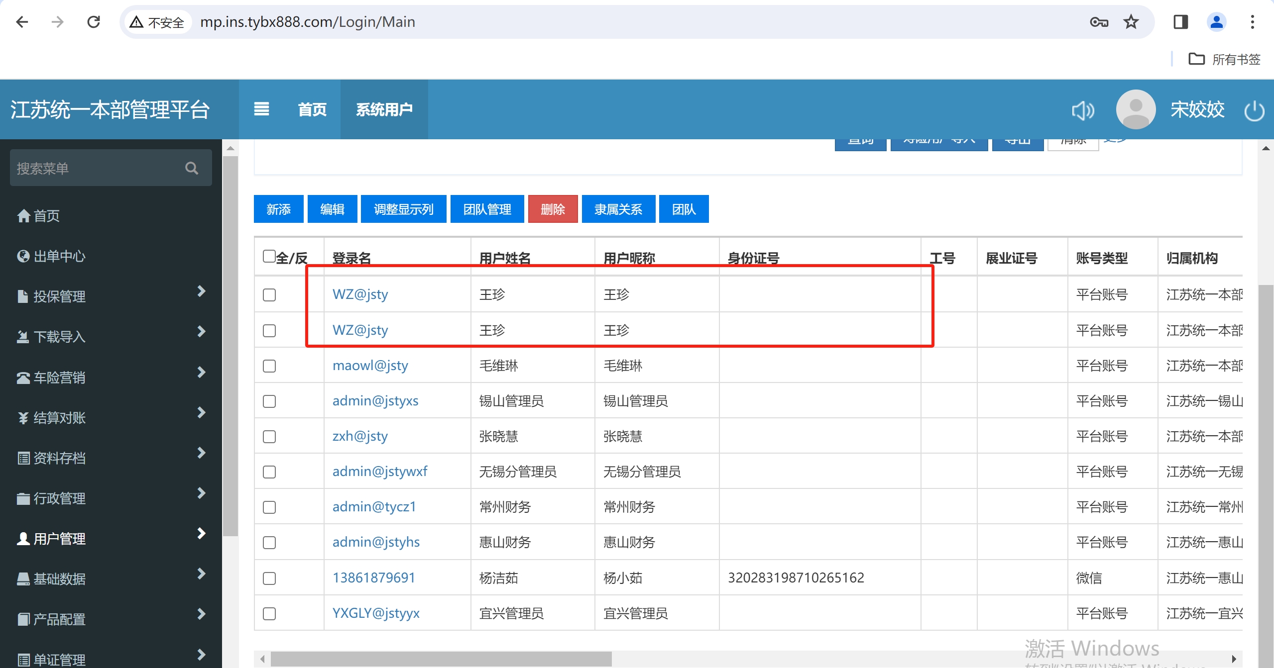Screen dimensions: 1274x668
Task: Click the search magnifier in menu search
Action: [x=192, y=168]
